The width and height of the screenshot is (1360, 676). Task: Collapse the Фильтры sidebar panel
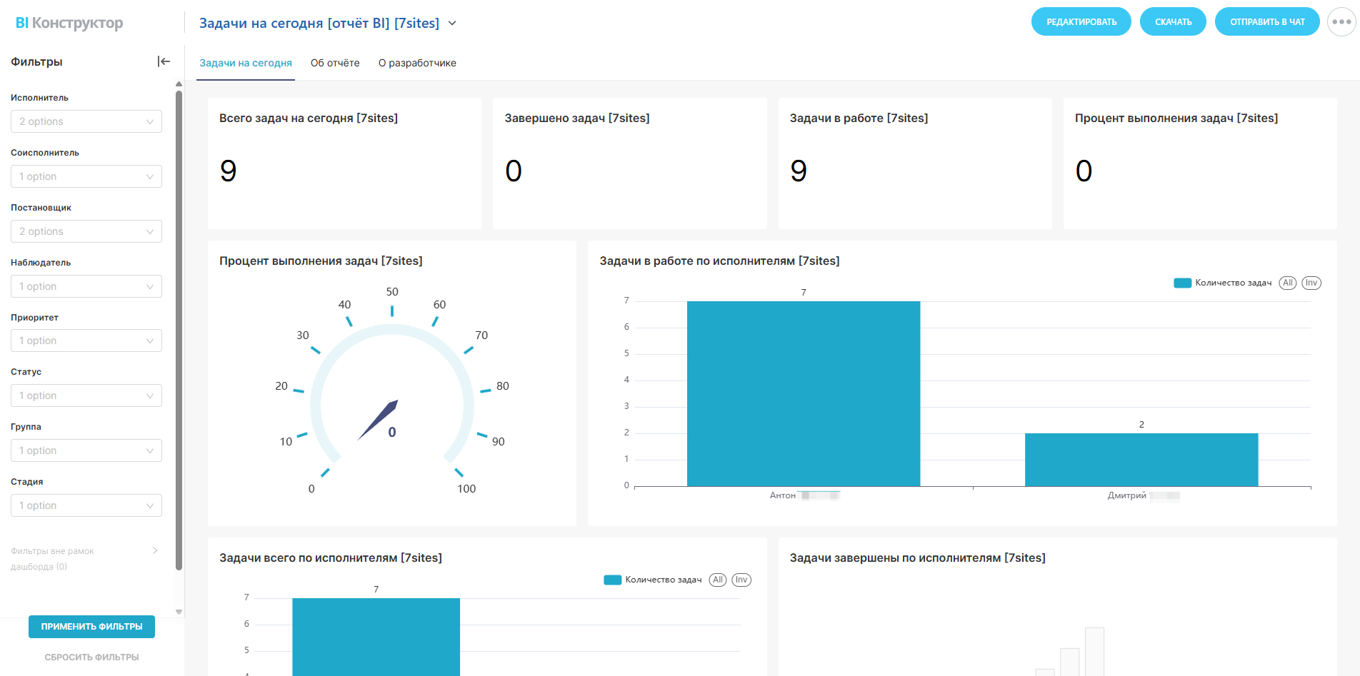click(164, 61)
